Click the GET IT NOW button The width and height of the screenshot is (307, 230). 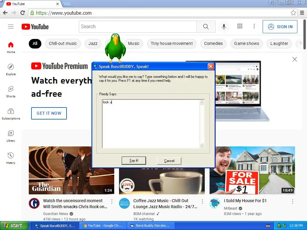[49, 113]
